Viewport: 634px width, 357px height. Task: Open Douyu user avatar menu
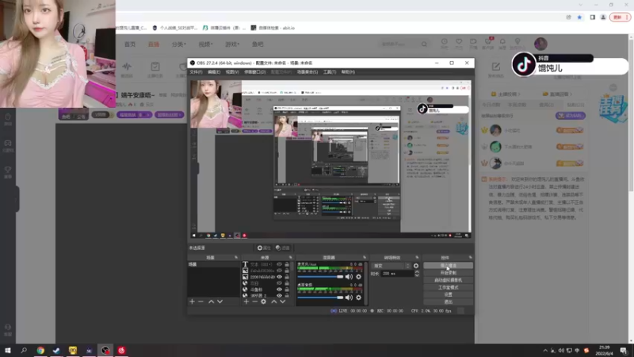point(540,44)
